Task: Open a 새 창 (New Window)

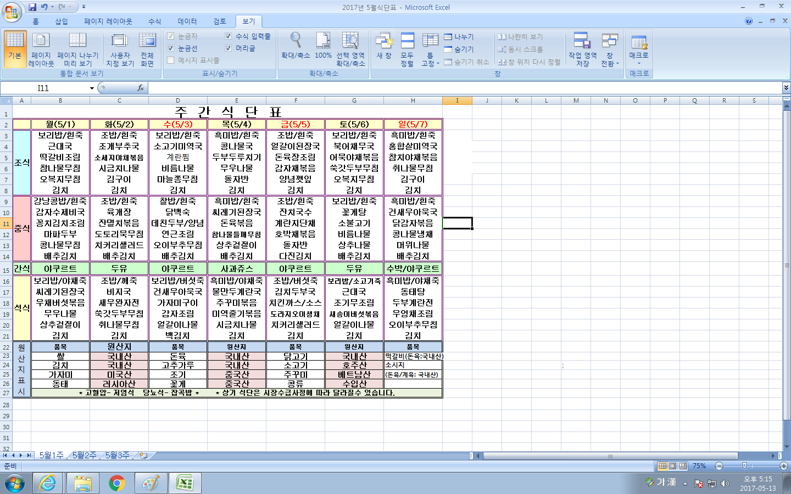Action: [384, 46]
